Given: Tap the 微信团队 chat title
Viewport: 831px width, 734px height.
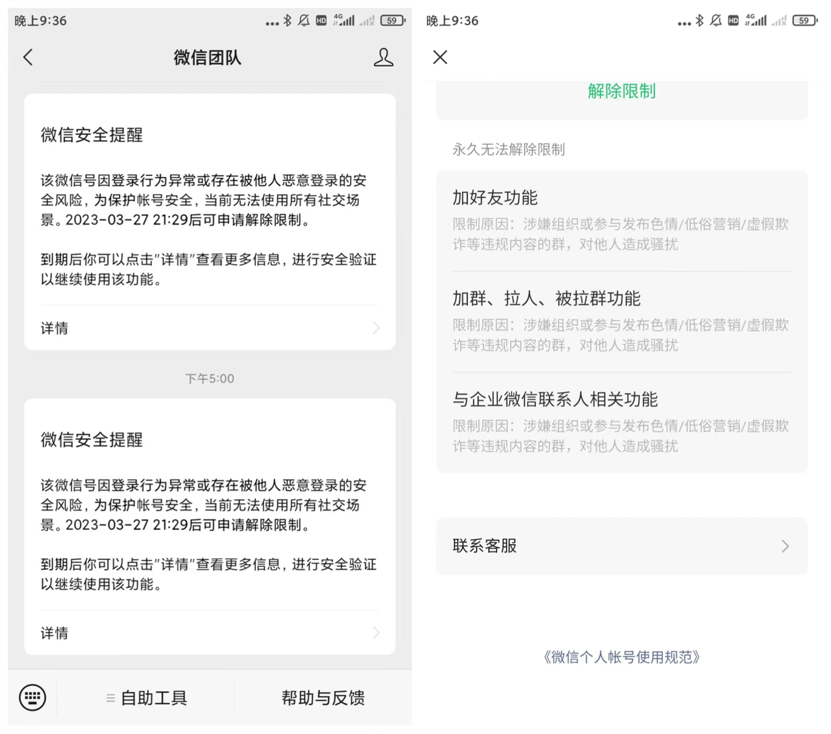Looking at the screenshot, I should tap(207, 58).
